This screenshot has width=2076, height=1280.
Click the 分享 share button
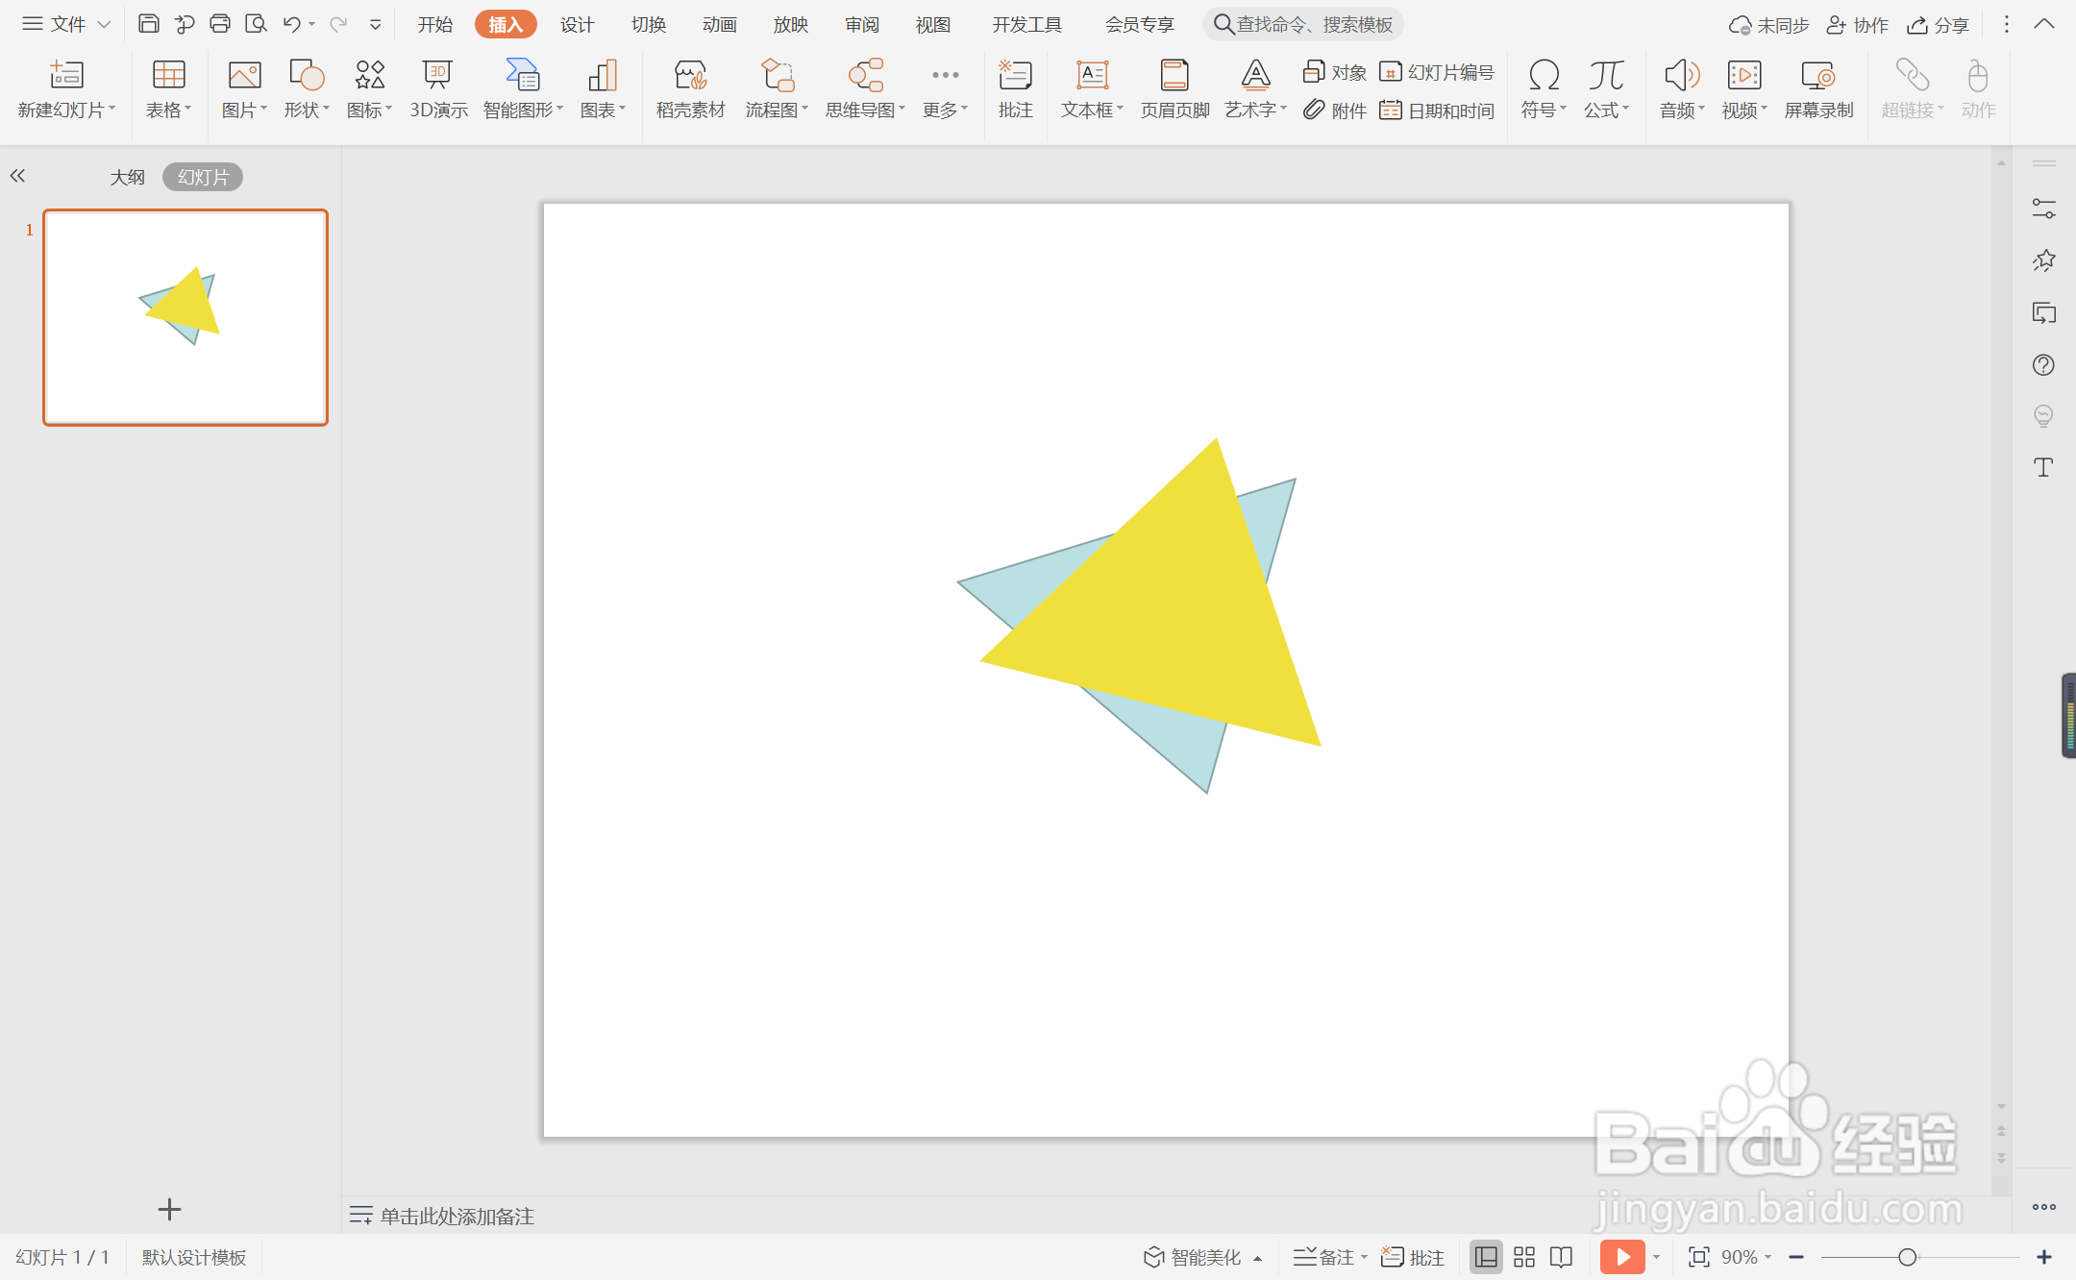(x=1938, y=24)
